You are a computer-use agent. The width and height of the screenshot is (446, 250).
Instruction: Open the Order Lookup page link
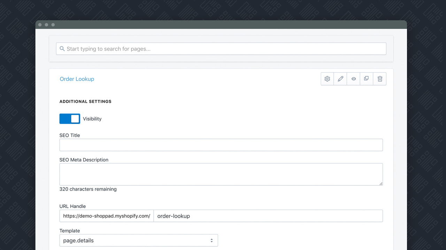[x=77, y=79]
